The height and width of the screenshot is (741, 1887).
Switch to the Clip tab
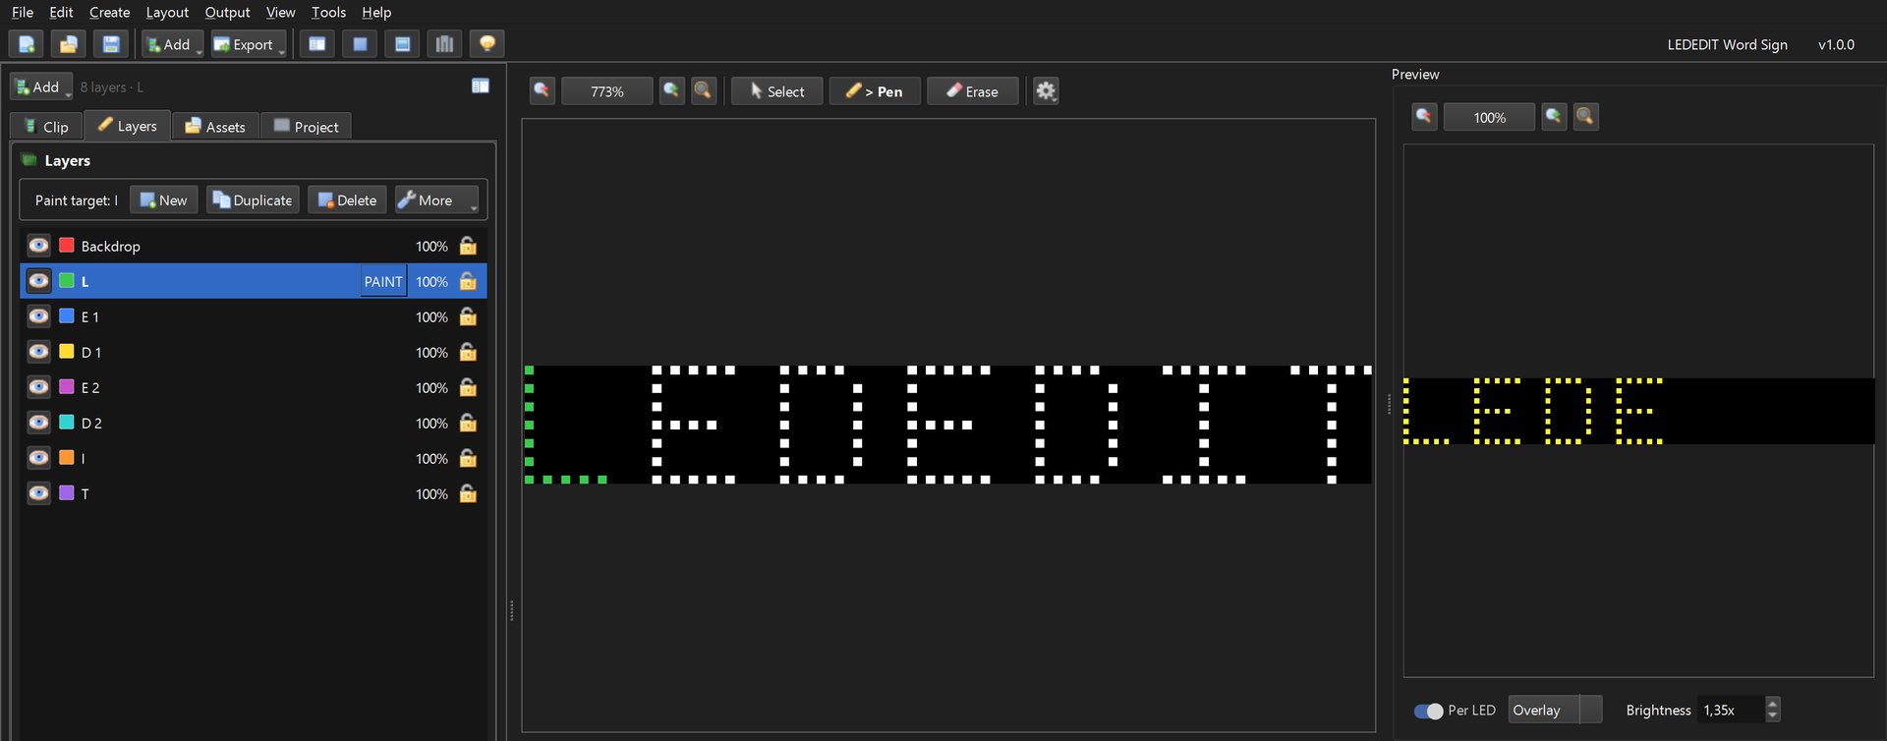point(46,127)
